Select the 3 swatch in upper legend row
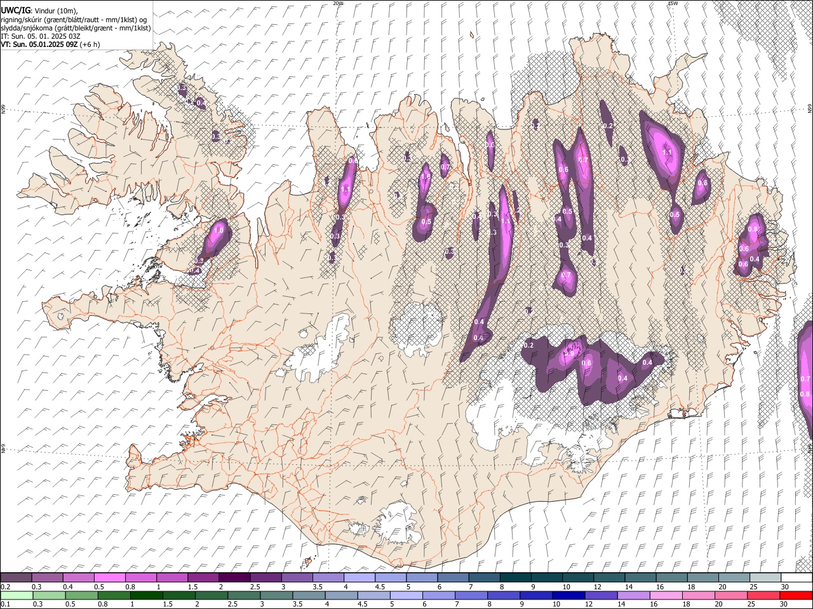Screen dimensions: 813x609 click(x=297, y=577)
